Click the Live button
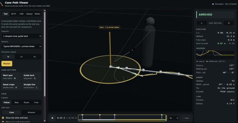This screenshot has width=238, height=123. (185, 118)
